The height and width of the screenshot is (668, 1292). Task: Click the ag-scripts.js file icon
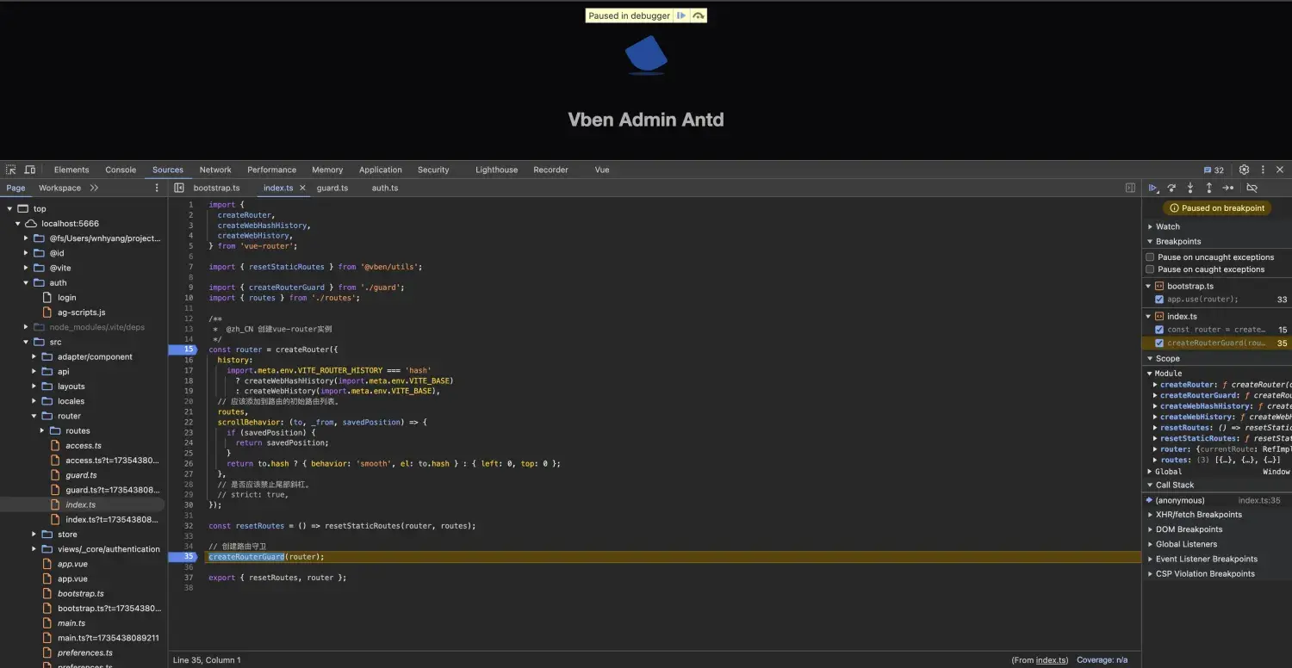coord(49,312)
